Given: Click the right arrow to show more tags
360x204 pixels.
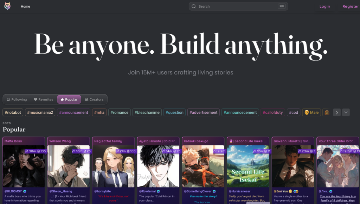Looking at the screenshot, I should pos(337,113).
